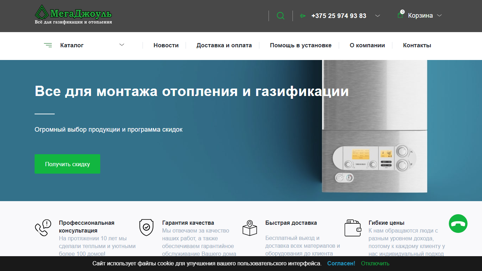Click the banner heading about отопления и газификации

tap(192, 91)
